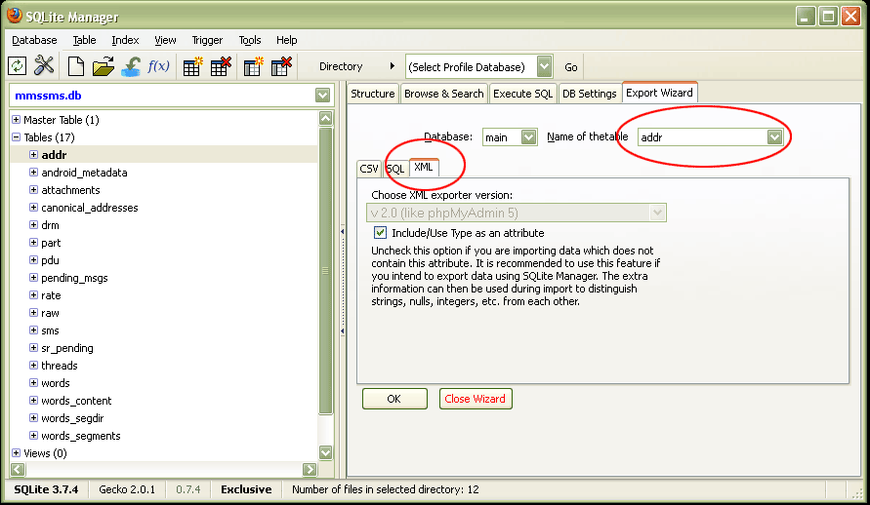Expand the android_metadata table node

[x=33, y=173]
